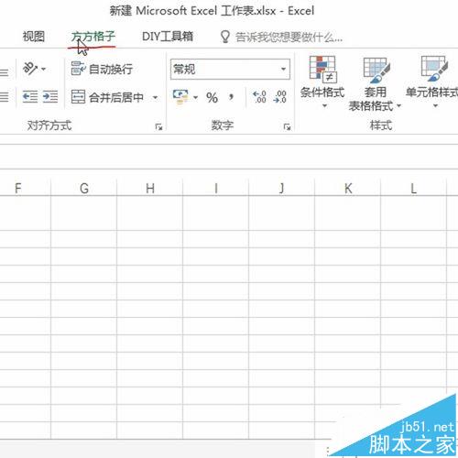
Task: Select column J header
Action: pyautogui.click(x=282, y=188)
